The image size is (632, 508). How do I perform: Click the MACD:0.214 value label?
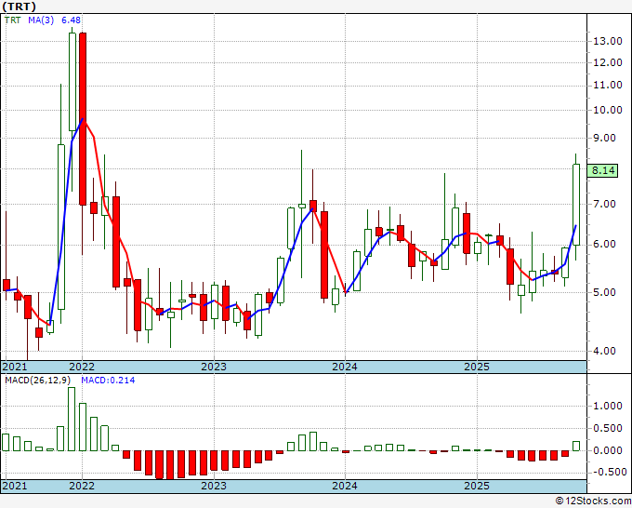108,381
